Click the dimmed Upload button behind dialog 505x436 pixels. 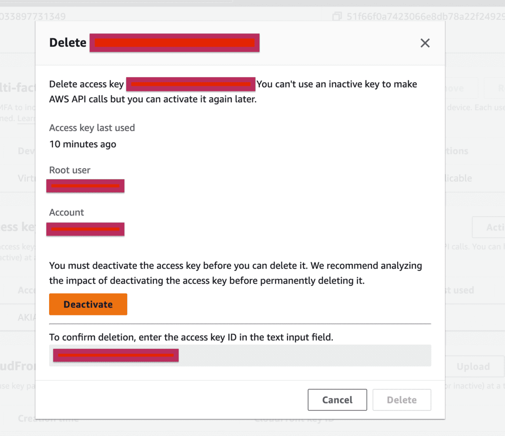pos(473,366)
